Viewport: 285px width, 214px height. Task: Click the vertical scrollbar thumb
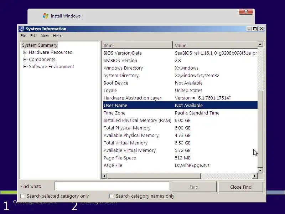[260, 129]
